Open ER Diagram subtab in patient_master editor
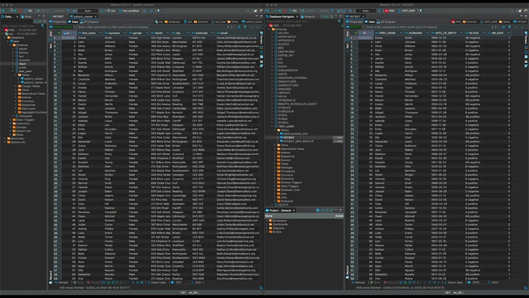The width and height of the screenshot is (529, 298). click(89, 22)
